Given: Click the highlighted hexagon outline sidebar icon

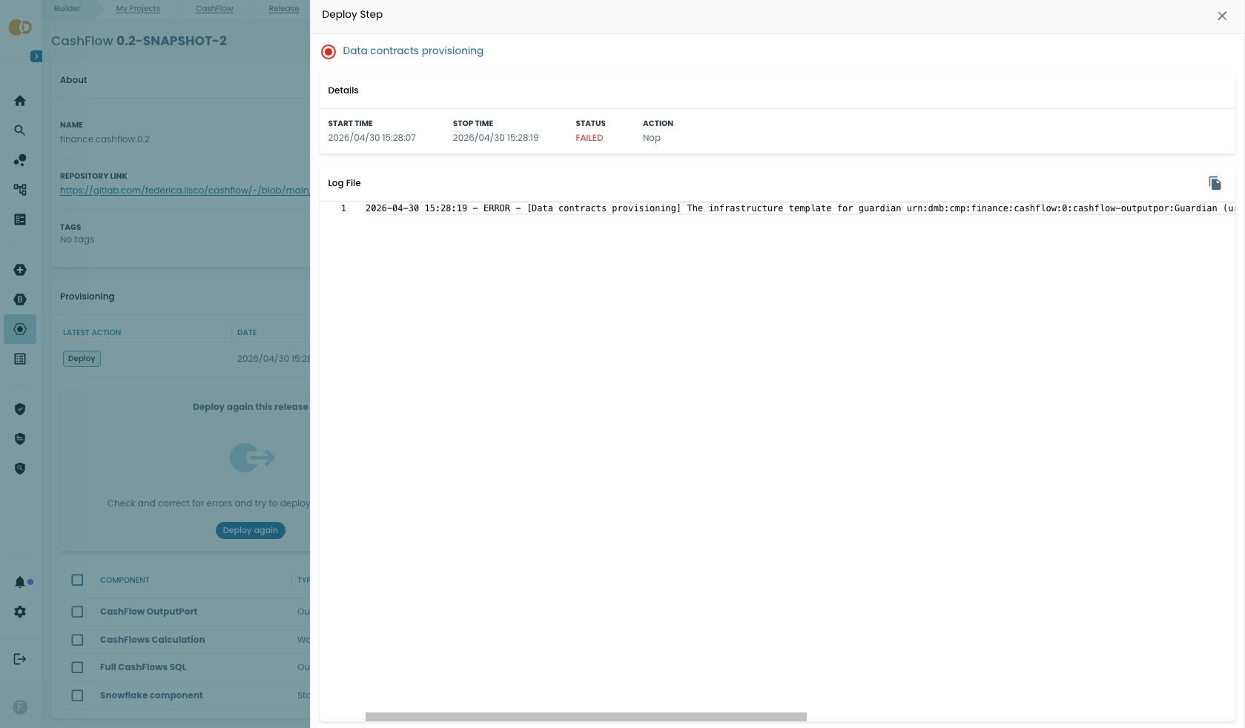Looking at the screenshot, I should tap(20, 329).
